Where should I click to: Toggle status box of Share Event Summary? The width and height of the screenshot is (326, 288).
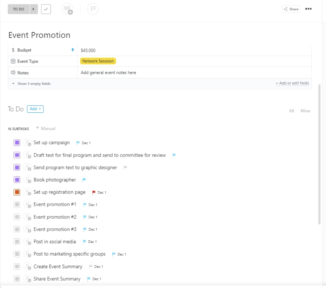17,279
